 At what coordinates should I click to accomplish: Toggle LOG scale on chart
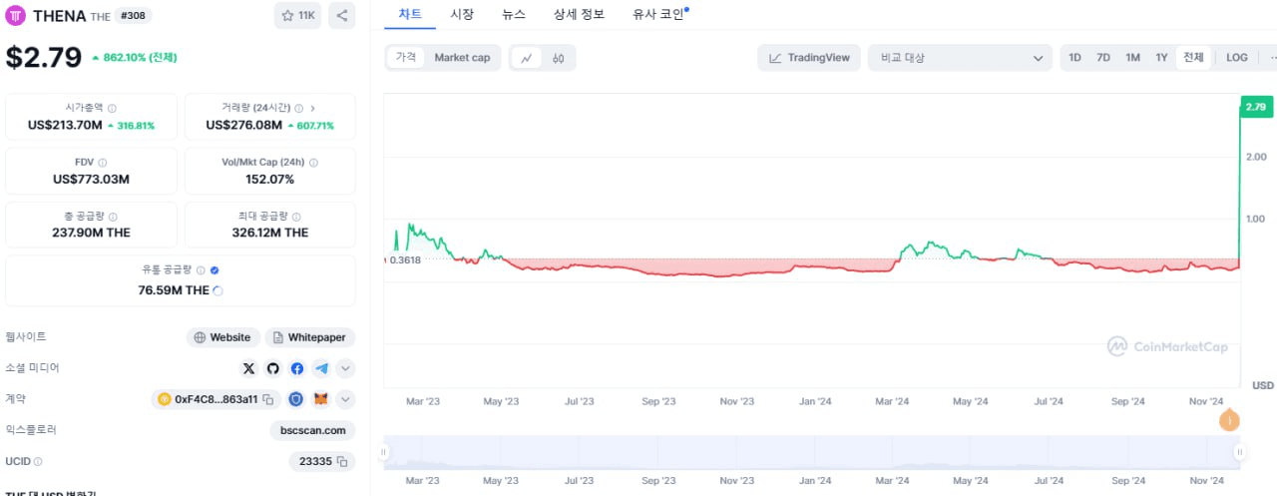click(1237, 58)
